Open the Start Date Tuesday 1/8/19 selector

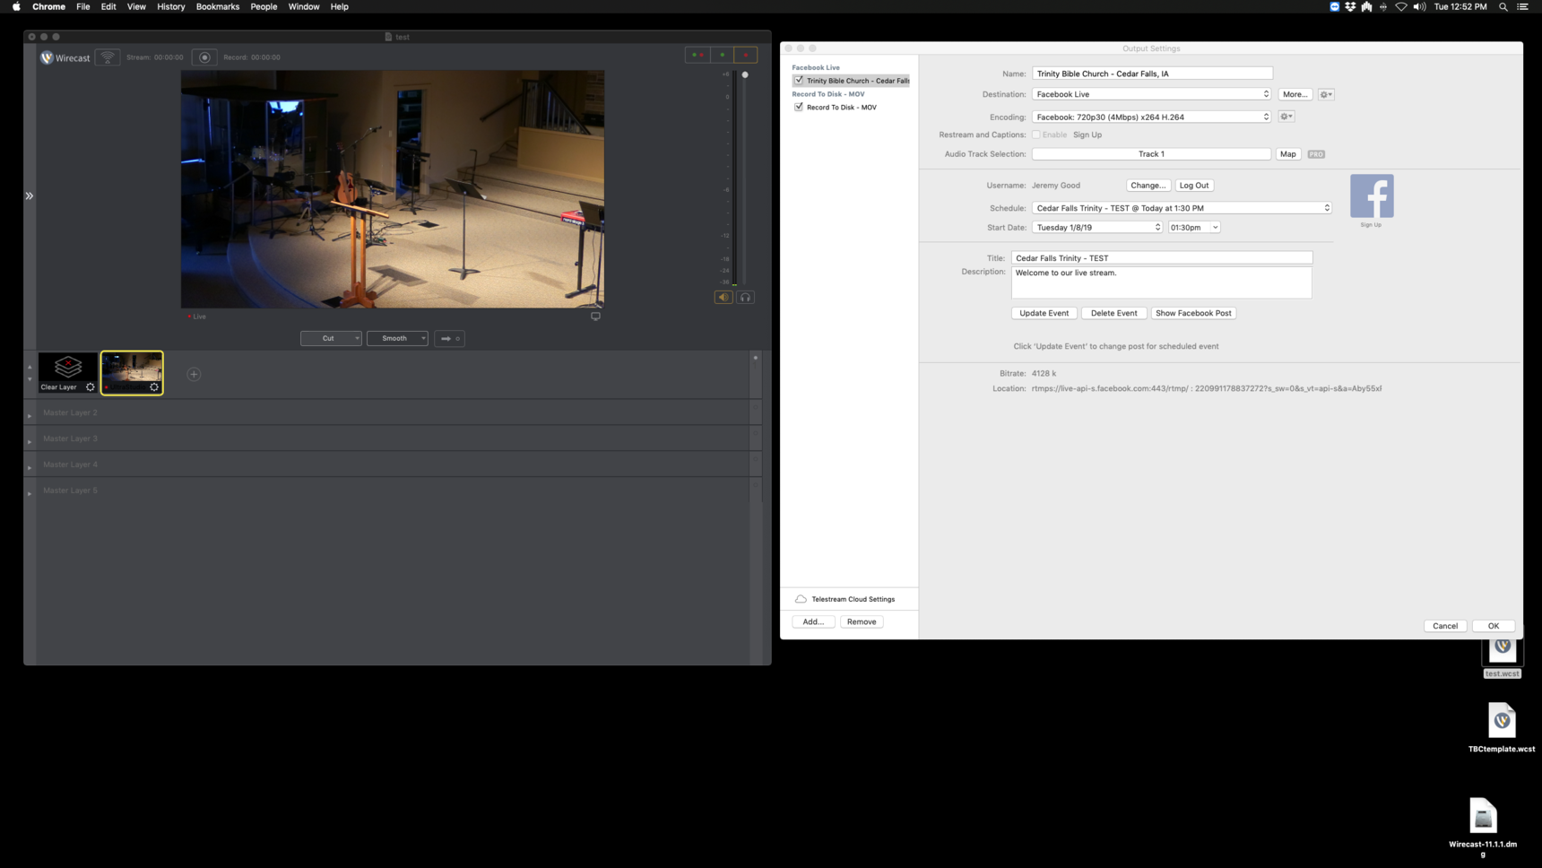[1097, 228]
